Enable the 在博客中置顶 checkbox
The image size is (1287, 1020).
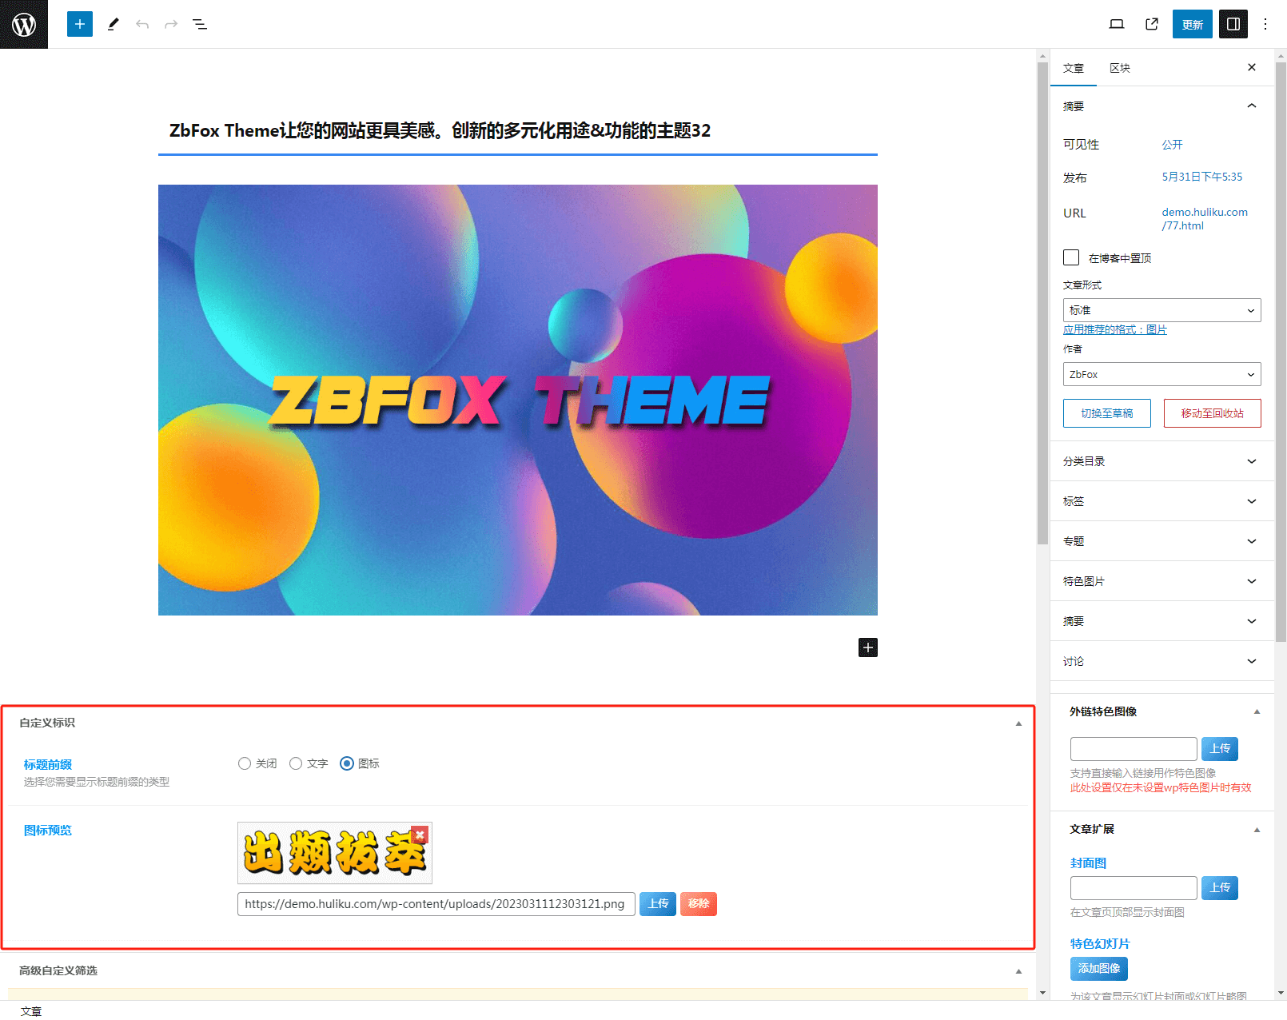tap(1071, 257)
